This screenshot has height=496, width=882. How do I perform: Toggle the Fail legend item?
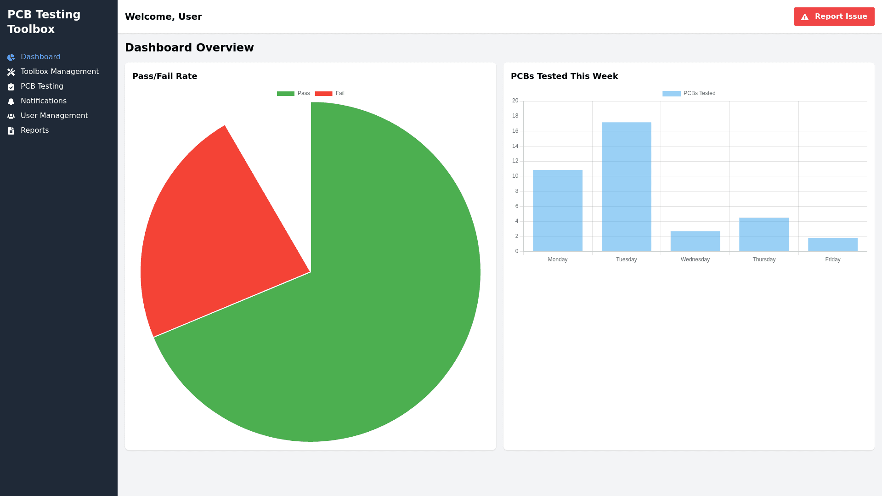point(340,93)
